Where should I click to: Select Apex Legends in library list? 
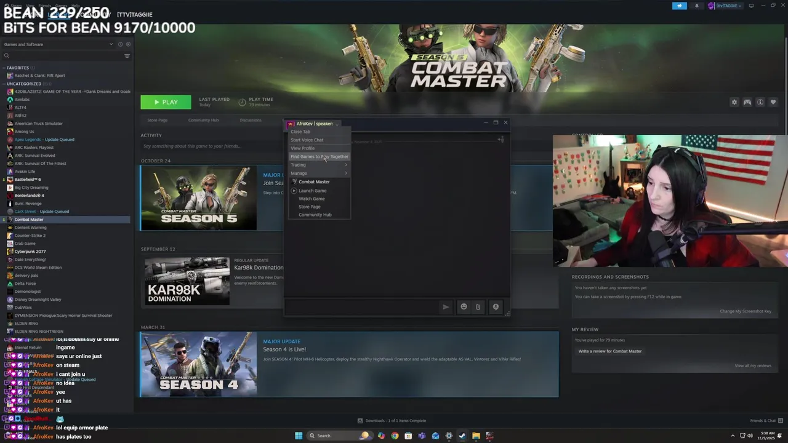coord(44,140)
